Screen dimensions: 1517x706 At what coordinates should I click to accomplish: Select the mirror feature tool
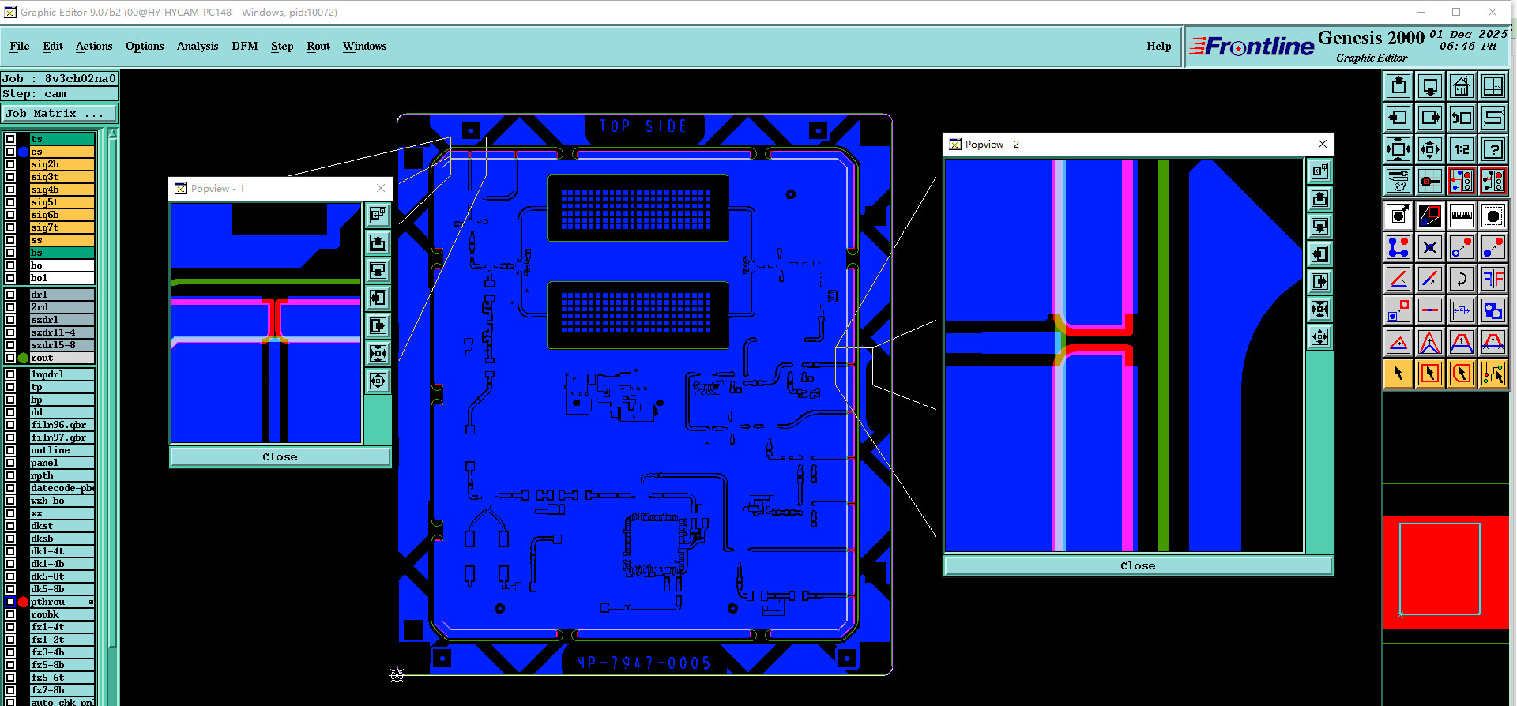(1493, 279)
